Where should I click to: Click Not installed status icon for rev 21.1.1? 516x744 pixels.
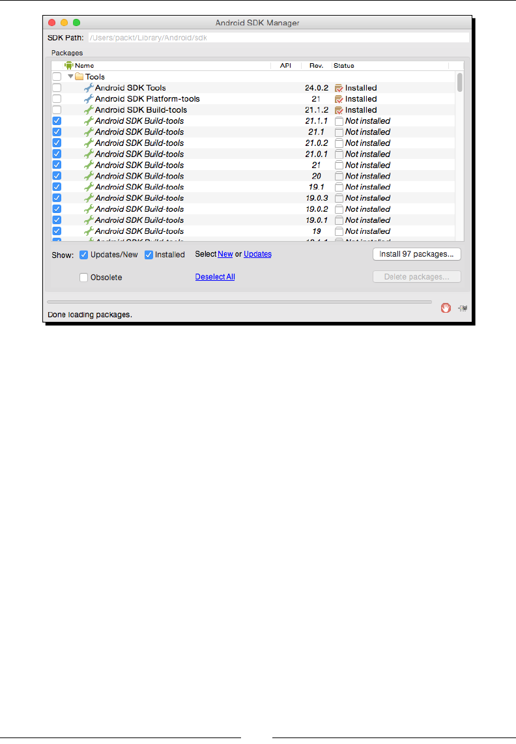coord(339,121)
